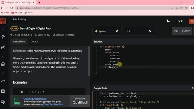Open the browser side panel icon

click(192, 8)
